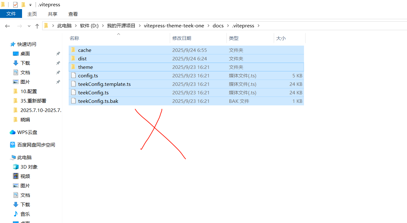The width and height of the screenshot is (407, 223).
Task: Switch to the 查看 ribbon tab
Action: (x=73, y=14)
